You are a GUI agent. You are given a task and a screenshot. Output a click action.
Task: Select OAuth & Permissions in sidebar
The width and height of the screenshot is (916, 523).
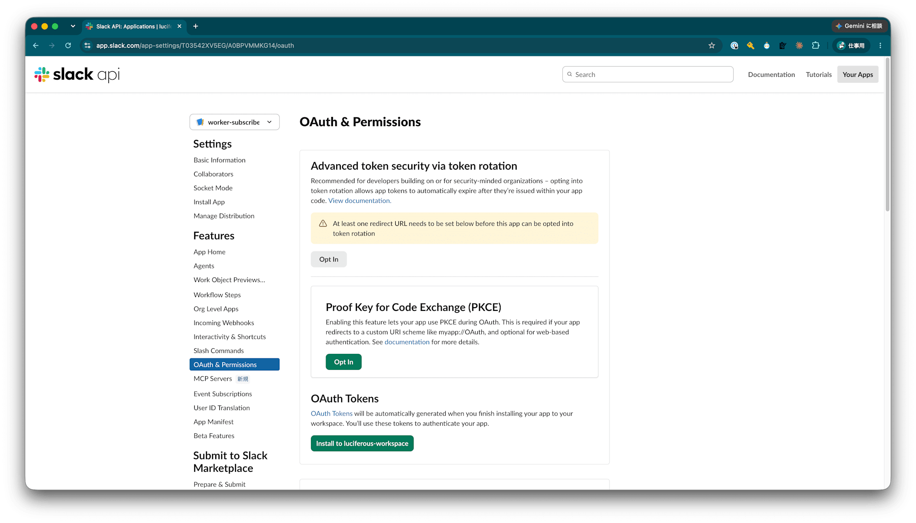point(234,364)
